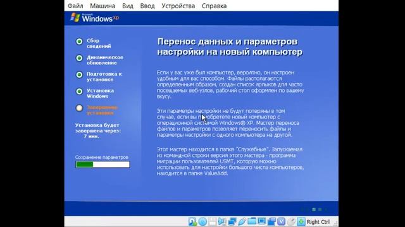Click the display monitor status icon
Image resolution: width=405 pixels, height=227 pixels.
[x=261, y=221]
